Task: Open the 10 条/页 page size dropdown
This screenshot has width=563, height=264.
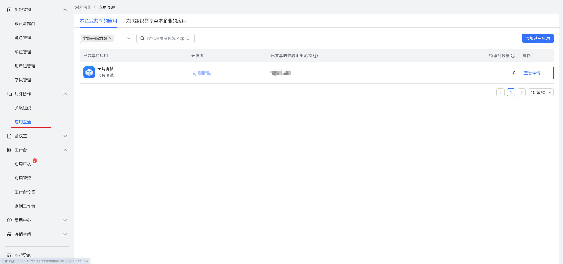Action: (540, 92)
